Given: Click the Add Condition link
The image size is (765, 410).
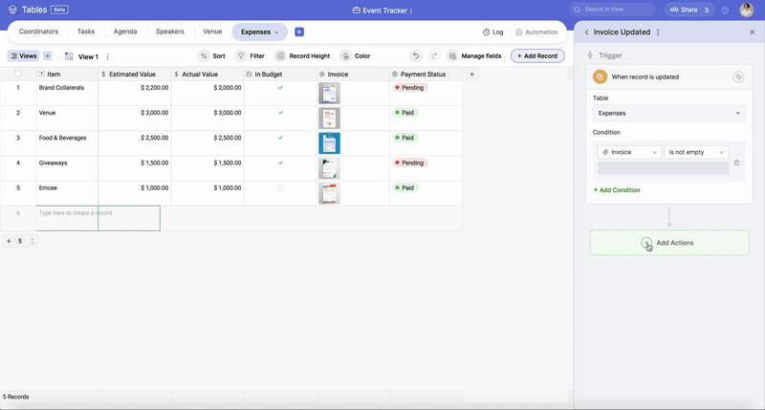Looking at the screenshot, I should 617,190.
